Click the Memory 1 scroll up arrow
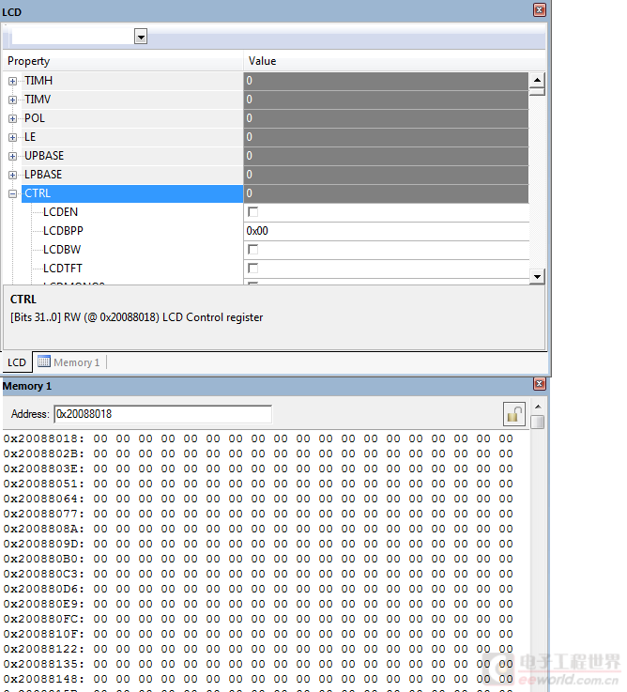This screenshot has width=627, height=692. click(538, 407)
